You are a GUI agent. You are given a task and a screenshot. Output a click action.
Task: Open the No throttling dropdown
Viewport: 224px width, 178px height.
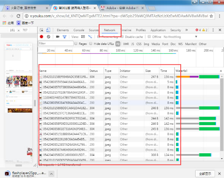tap(180, 37)
